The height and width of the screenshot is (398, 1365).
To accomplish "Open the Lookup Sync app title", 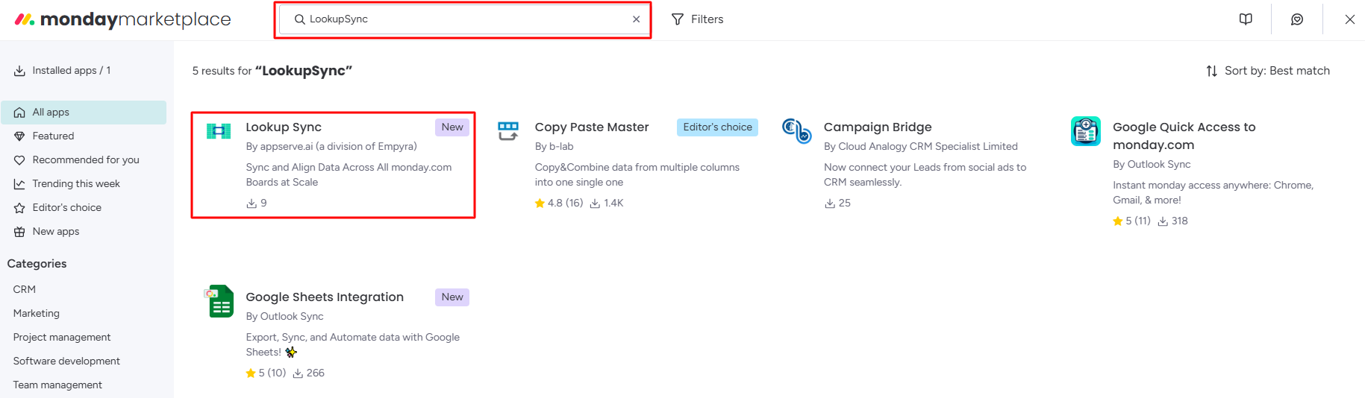I will (284, 127).
